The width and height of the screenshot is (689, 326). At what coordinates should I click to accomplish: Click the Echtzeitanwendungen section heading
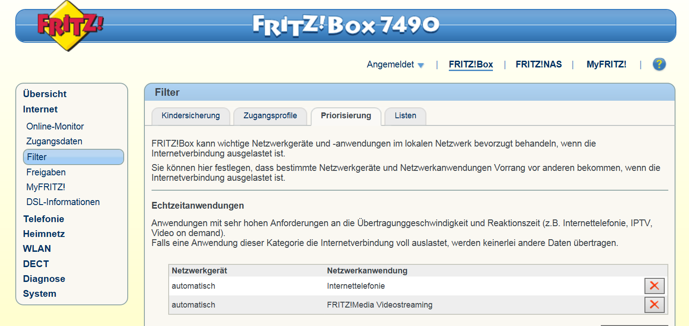click(198, 205)
